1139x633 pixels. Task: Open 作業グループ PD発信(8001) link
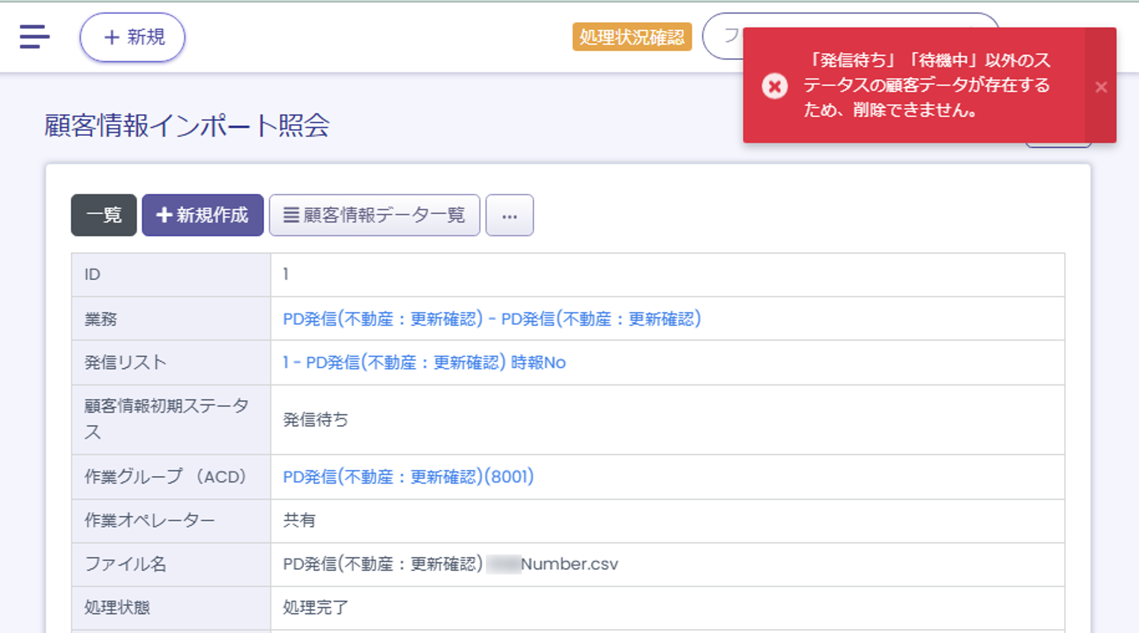(408, 477)
